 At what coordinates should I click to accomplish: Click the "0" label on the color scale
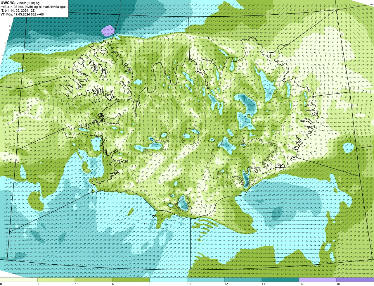[x=1, y=284]
